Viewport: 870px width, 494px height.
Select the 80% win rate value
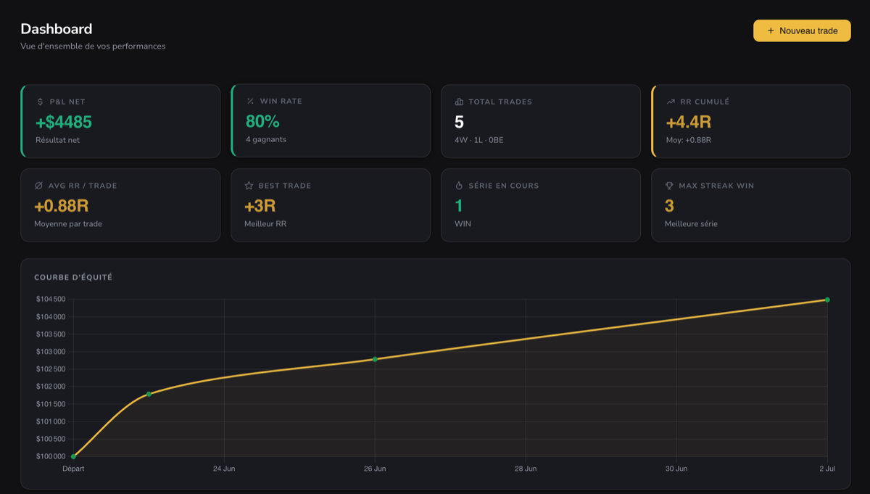pyautogui.click(x=262, y=121)
